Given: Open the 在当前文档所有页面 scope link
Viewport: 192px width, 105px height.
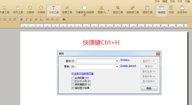Looking at the screenshot, I should tap(82, 73).
